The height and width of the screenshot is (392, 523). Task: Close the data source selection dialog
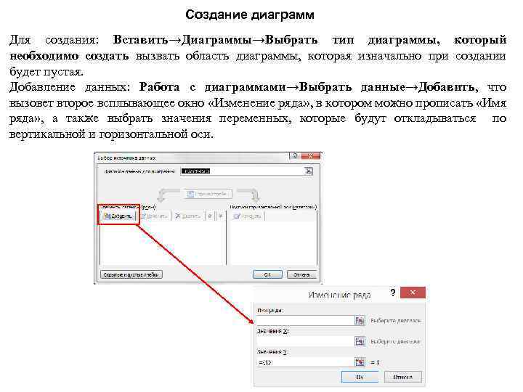[x=311, y=156]
